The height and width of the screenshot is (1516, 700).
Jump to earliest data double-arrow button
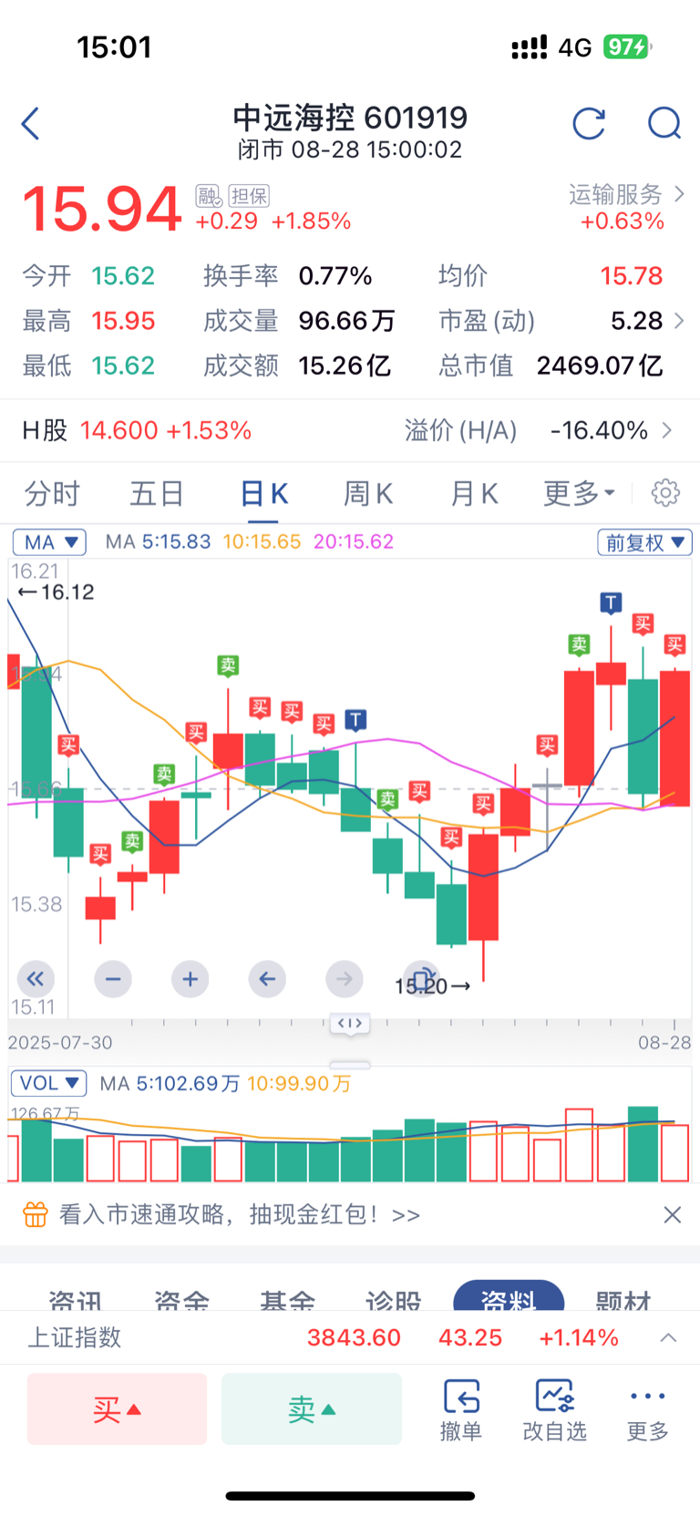pos(36,979)
